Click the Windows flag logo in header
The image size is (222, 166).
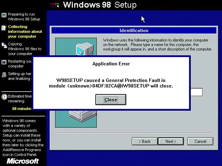[x=54, y=5]
